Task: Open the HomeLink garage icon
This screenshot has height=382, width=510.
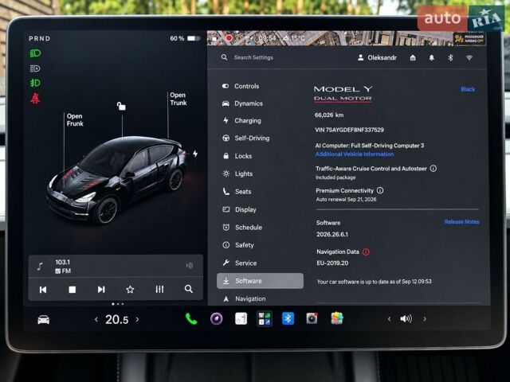Action: tap(413, 58)
